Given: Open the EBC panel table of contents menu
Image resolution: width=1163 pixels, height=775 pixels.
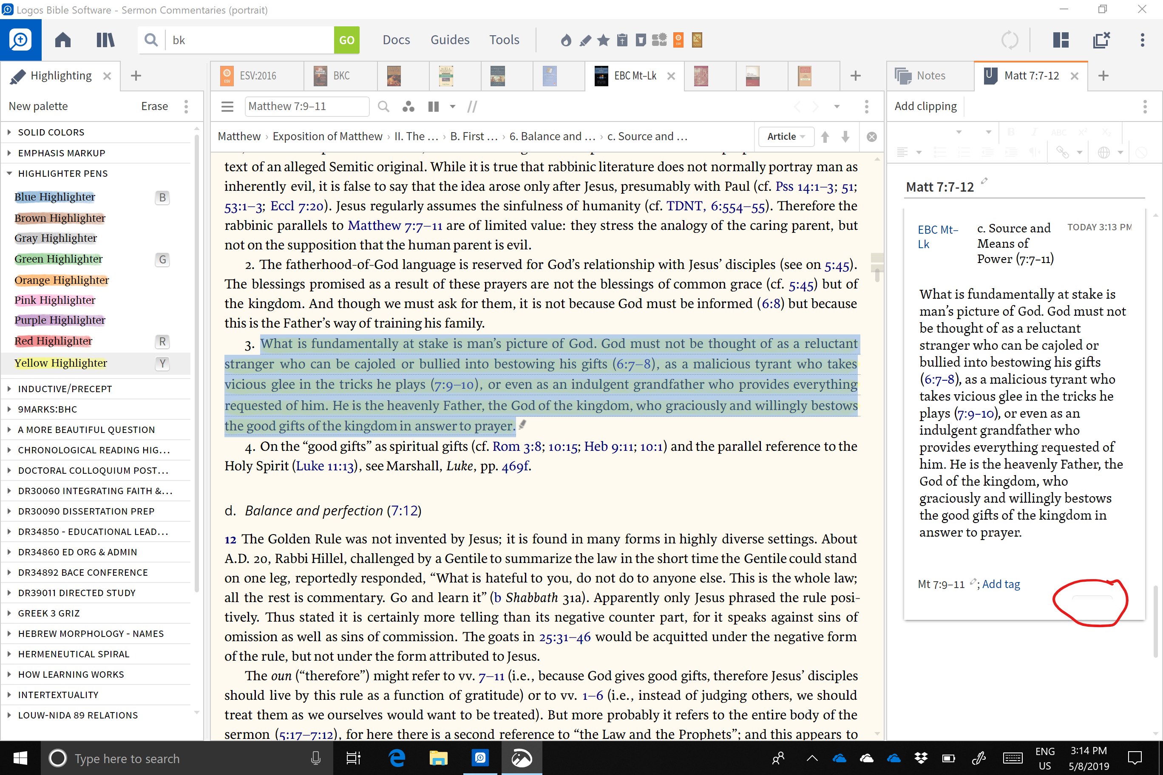Looking at the screenshot, I should point(227,106).
